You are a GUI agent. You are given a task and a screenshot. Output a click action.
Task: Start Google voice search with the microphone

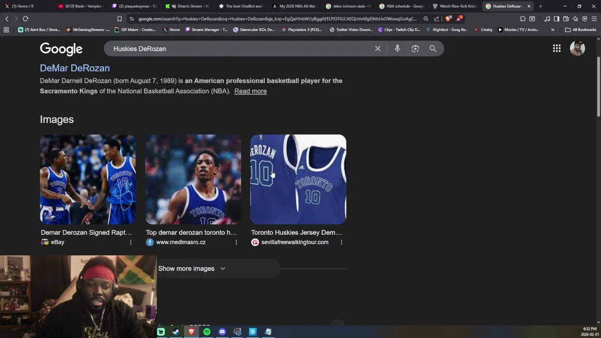point(397,48)
